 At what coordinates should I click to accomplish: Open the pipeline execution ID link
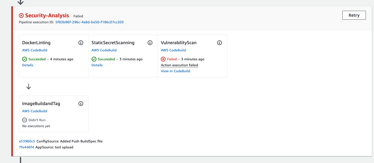point(90,22)
